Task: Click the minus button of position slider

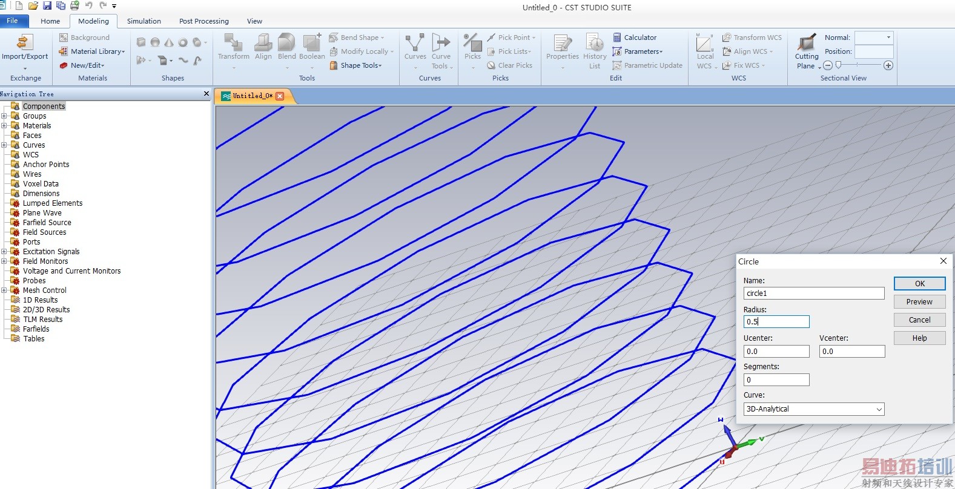Action: 828,65
